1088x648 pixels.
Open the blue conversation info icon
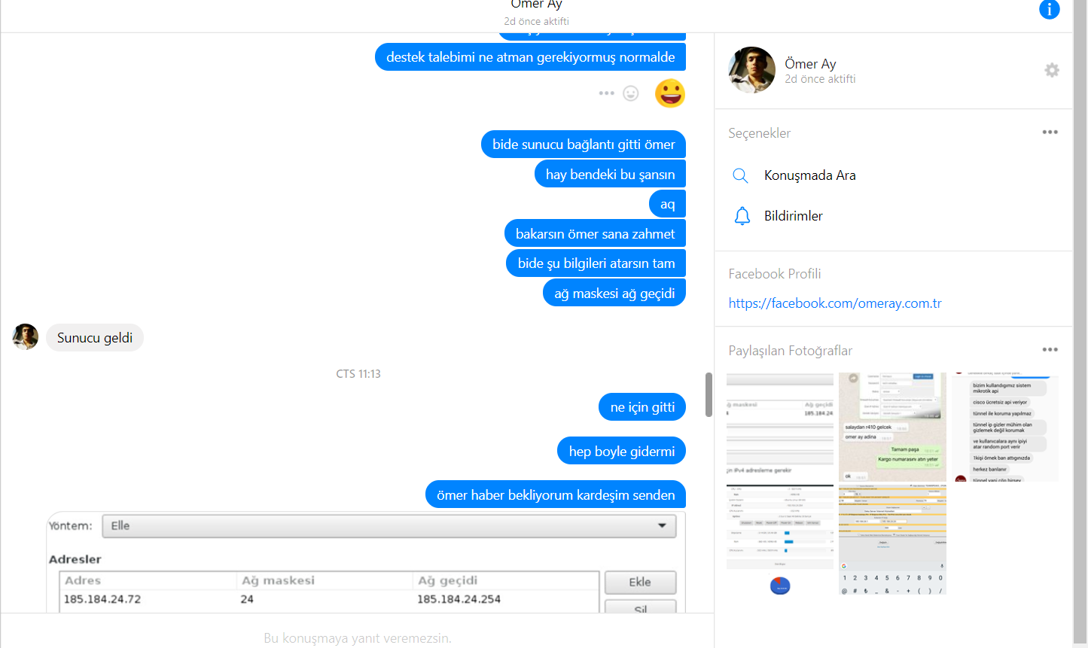1049,9
